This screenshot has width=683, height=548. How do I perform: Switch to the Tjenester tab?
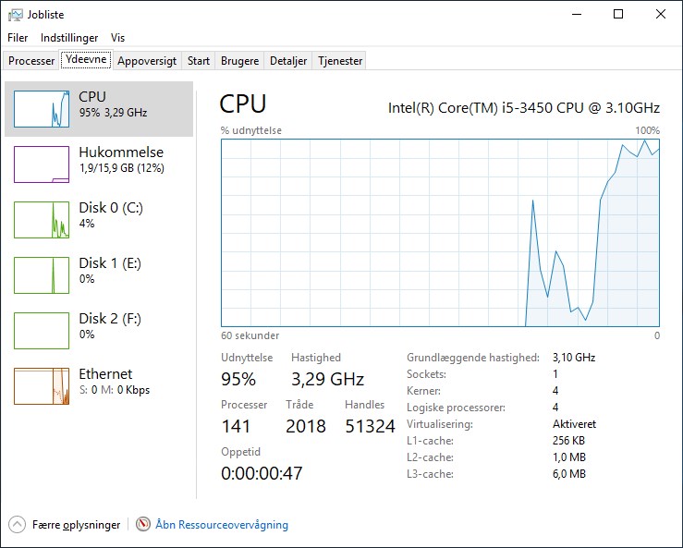(340, 61)
